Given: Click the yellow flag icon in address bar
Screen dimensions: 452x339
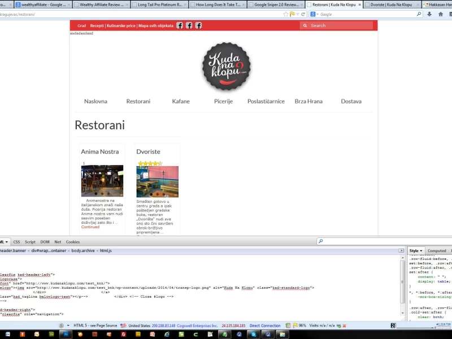Looking at the screenshot, I should (292, 14).
